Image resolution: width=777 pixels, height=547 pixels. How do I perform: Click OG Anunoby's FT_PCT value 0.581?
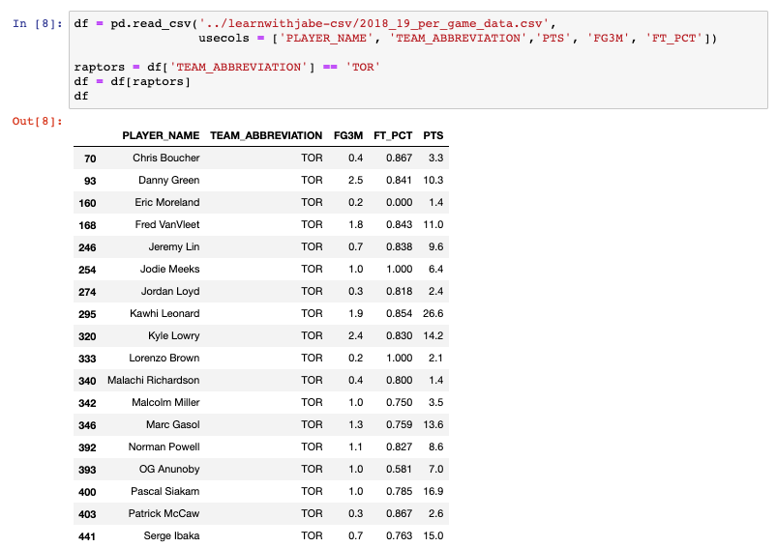400,470
